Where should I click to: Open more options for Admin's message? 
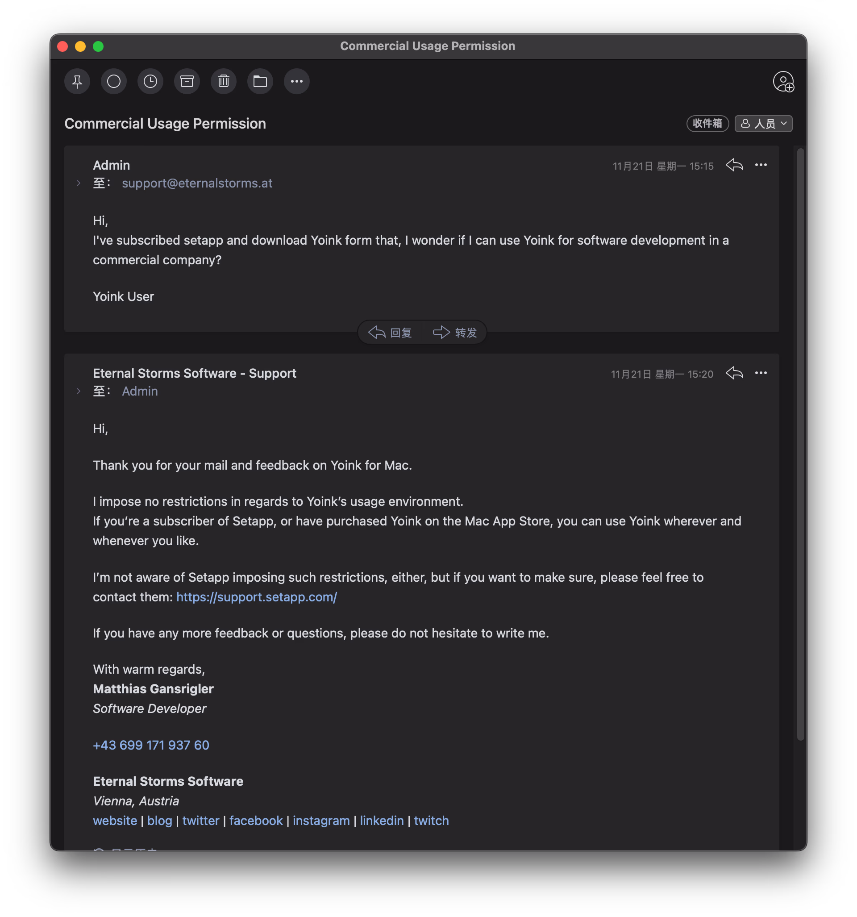(761, 165)
